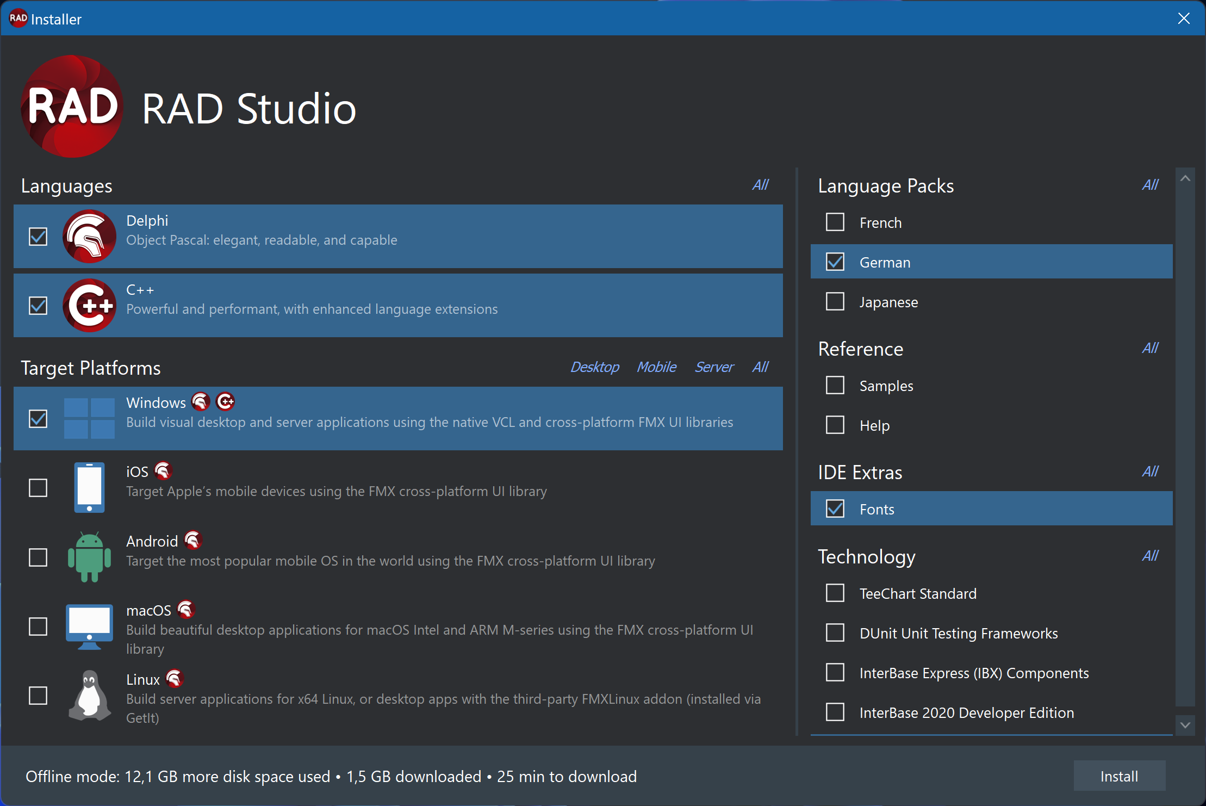Close the Installer window
The image size is (1206, 806).
coord(1184,18)
